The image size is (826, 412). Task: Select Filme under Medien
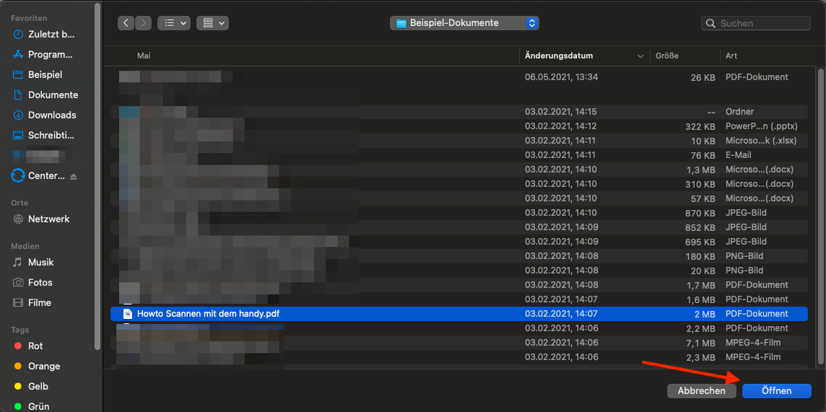point(32,302)
